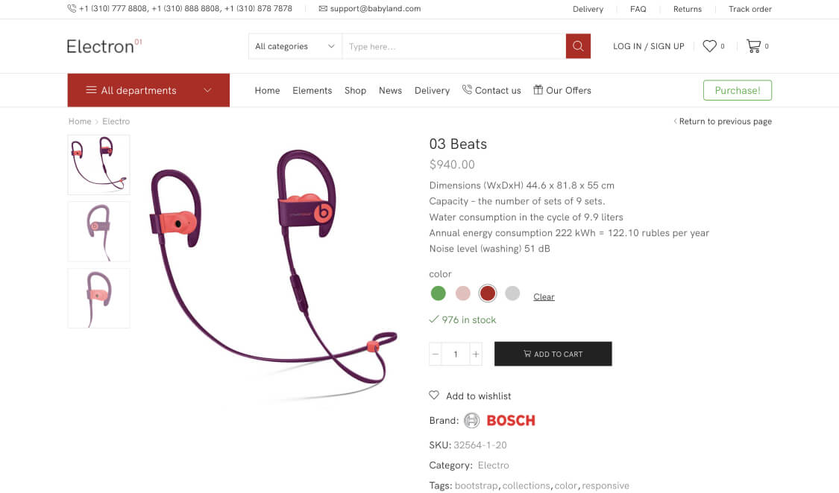Select the pink color option
Viewport: 839px width, 493px height.
[463, 293]
